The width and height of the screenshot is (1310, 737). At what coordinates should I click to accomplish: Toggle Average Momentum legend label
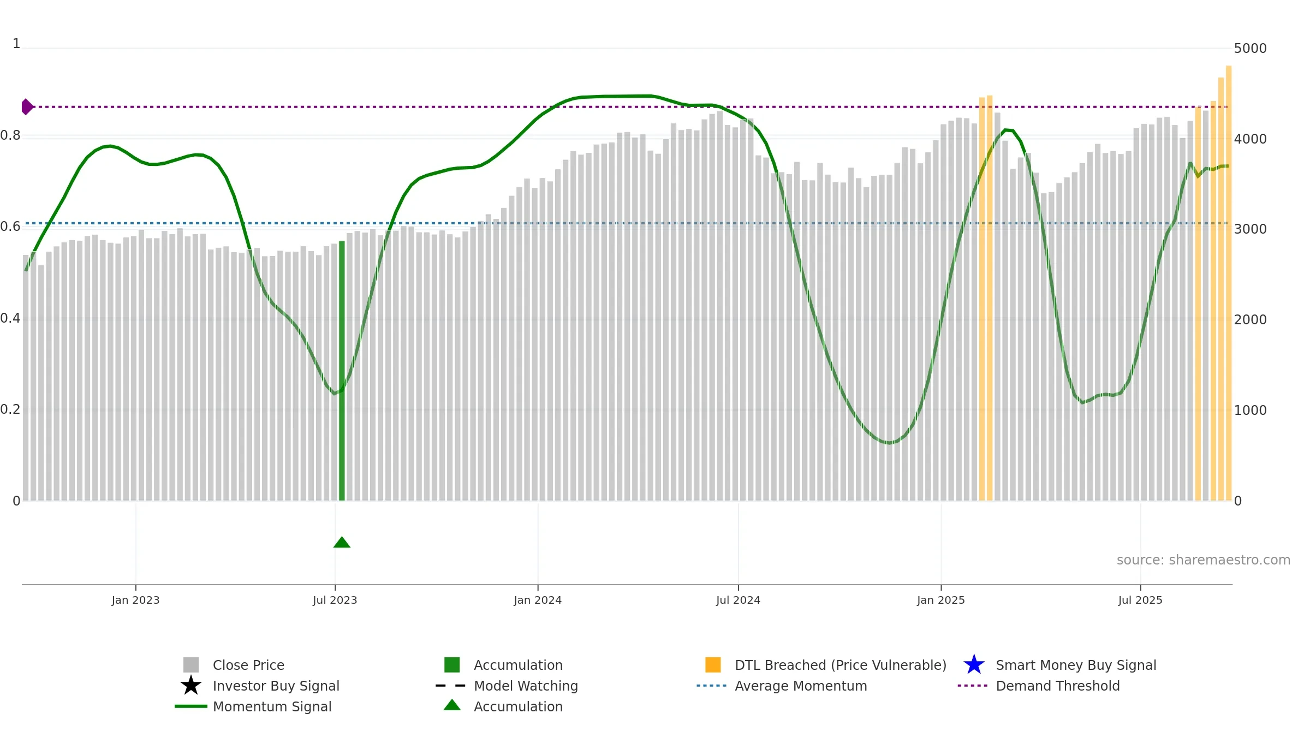pos(800,686)
